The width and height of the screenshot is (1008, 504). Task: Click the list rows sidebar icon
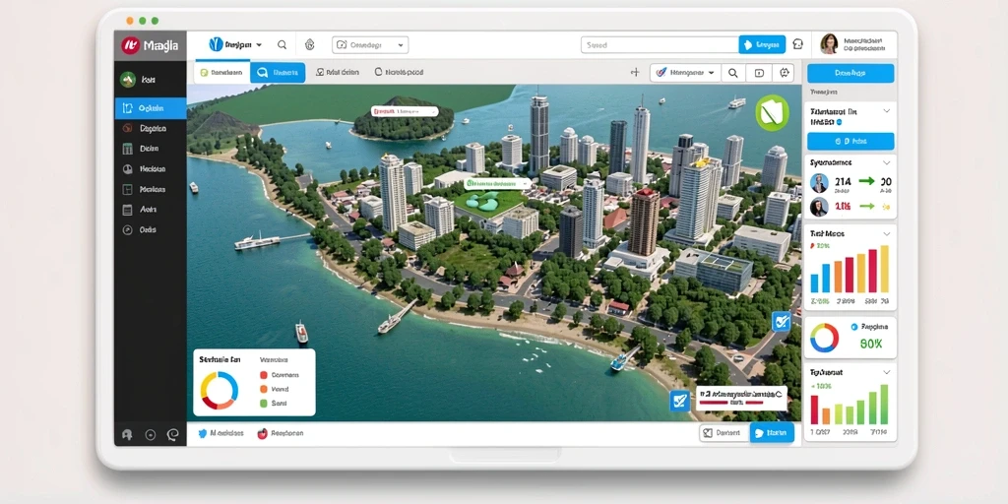click(127, 210)
